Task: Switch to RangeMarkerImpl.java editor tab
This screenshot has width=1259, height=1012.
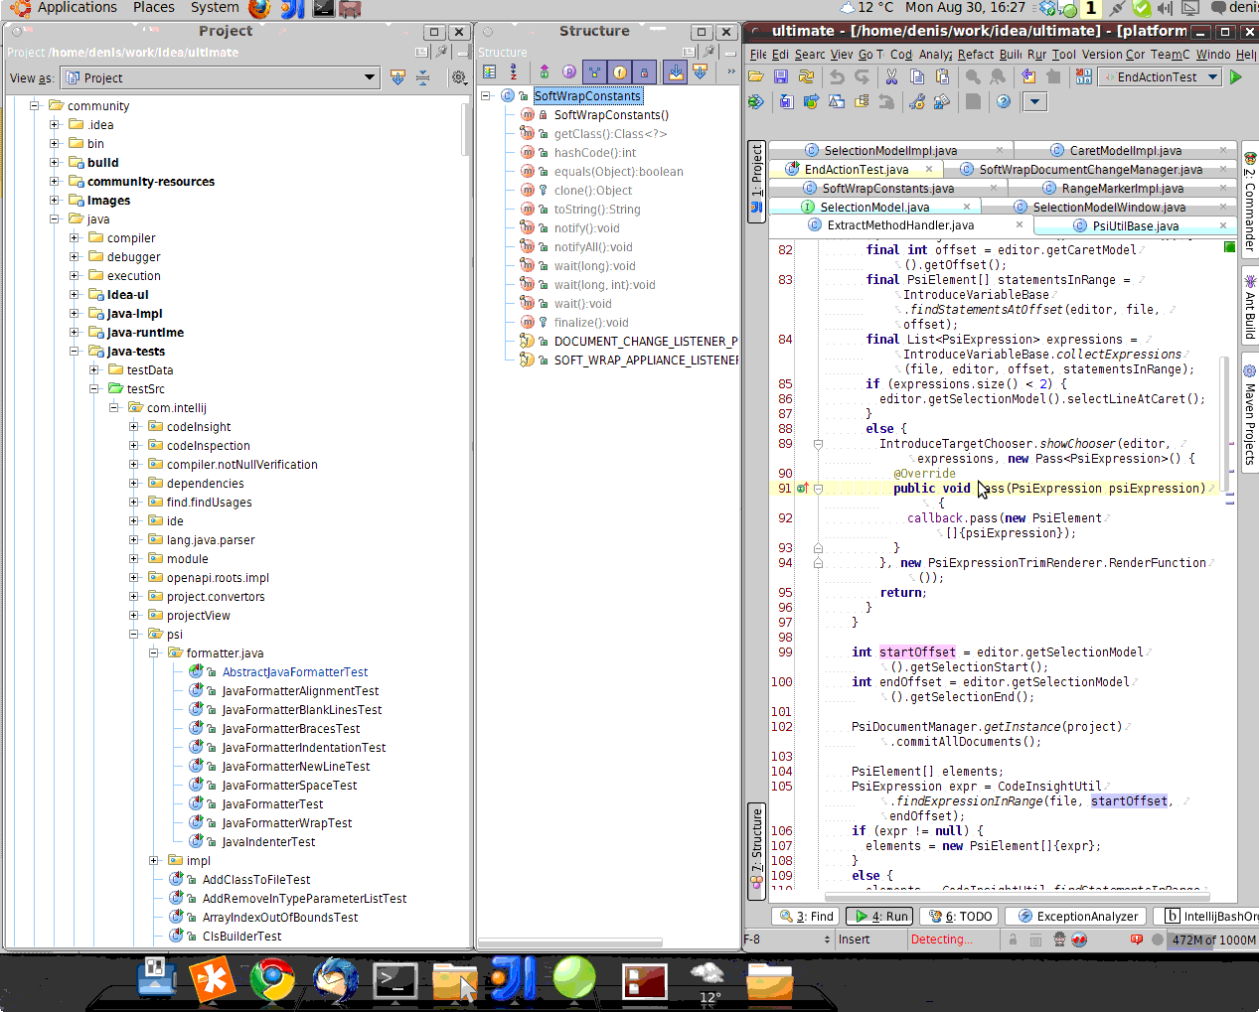Action: pyautogui.click(x=1123, y=188)
